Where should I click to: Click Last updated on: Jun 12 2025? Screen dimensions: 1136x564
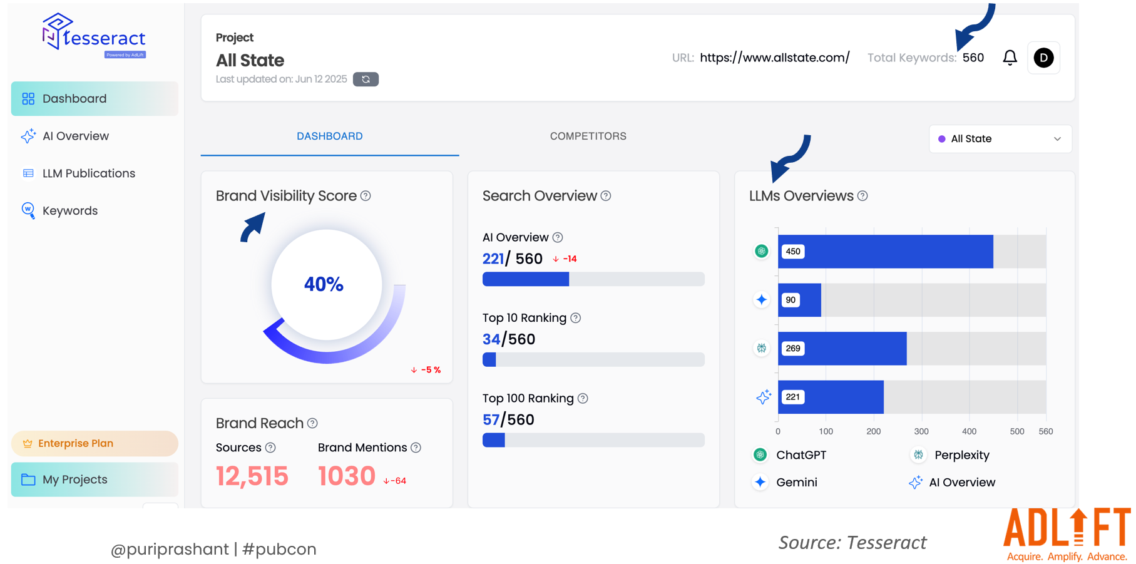281,79
